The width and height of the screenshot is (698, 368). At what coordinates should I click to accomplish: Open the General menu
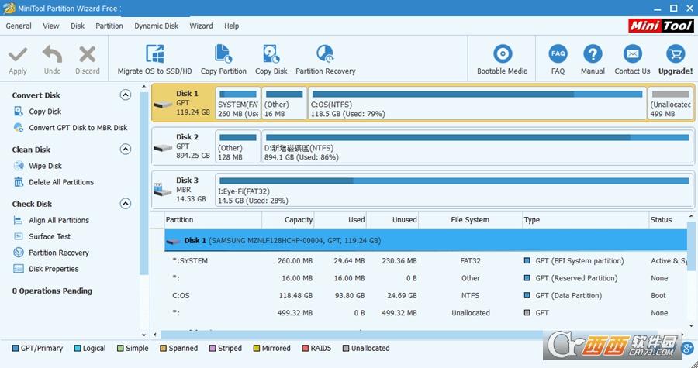tap(19, 26)
